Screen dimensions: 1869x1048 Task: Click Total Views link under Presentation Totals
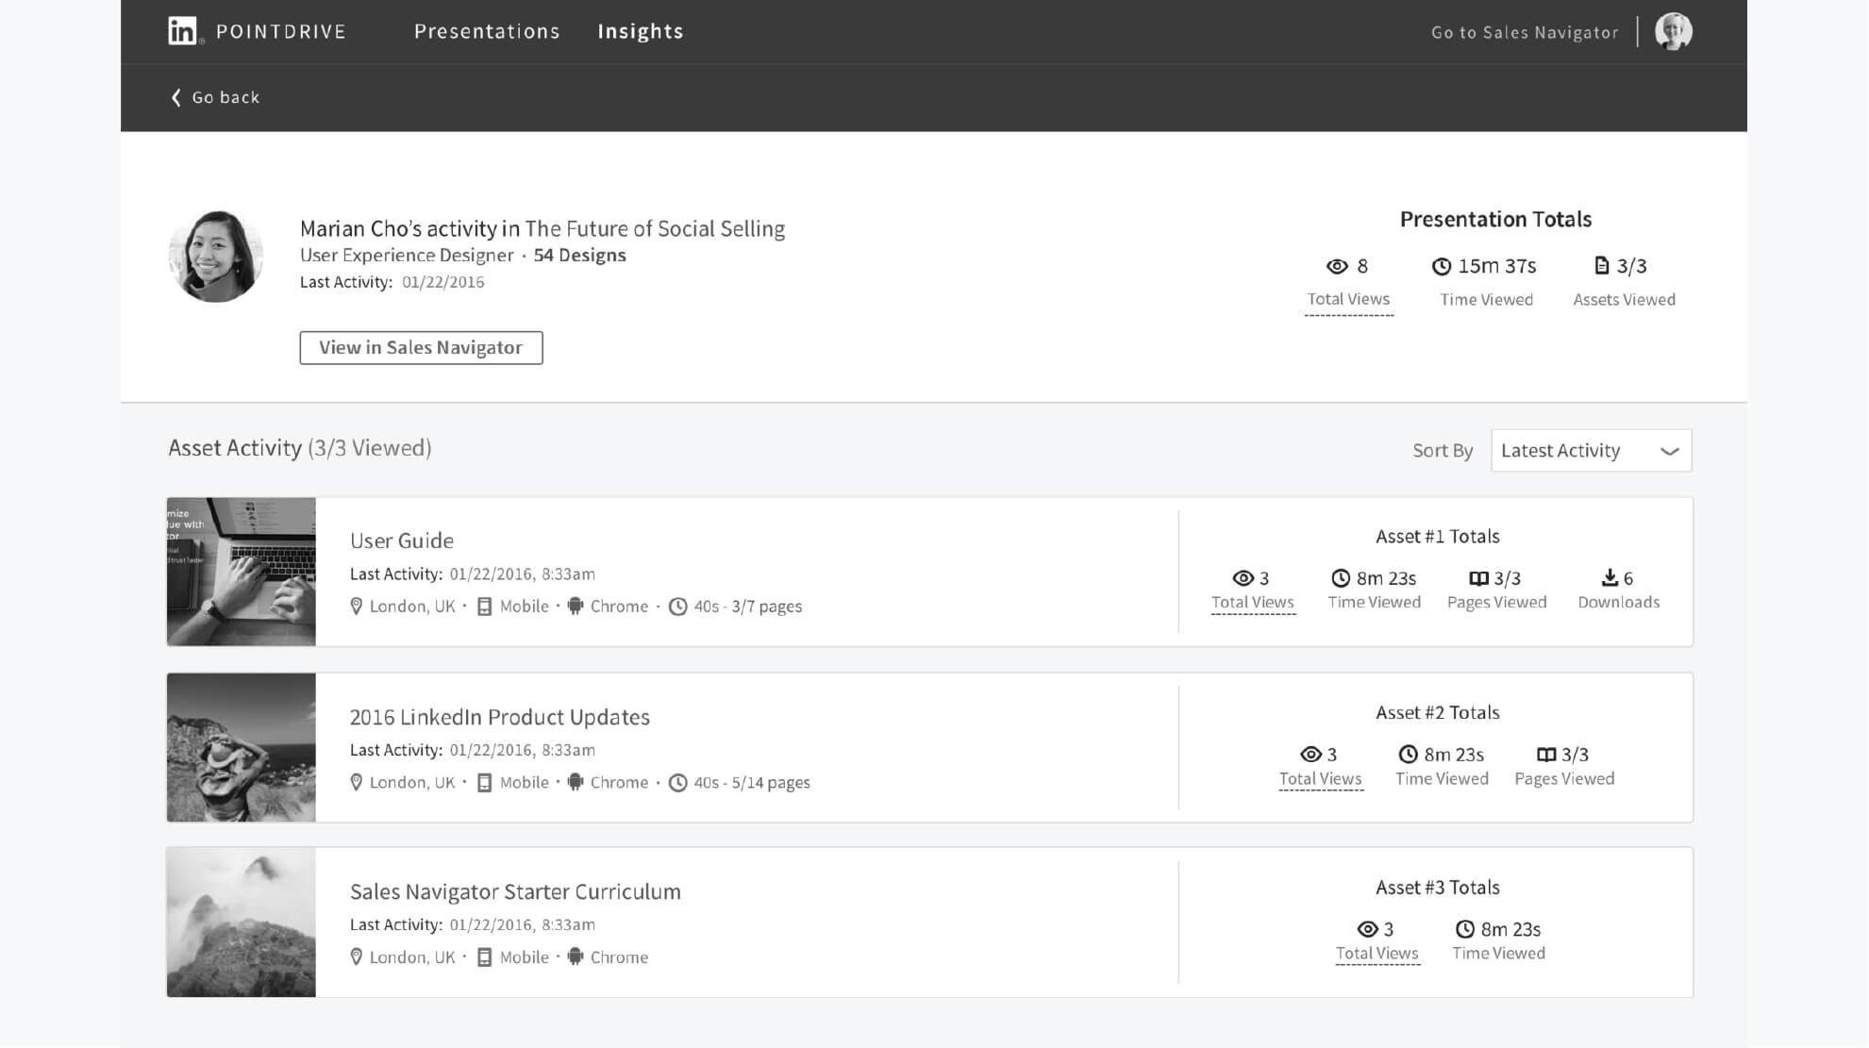tap(1348, 299)
